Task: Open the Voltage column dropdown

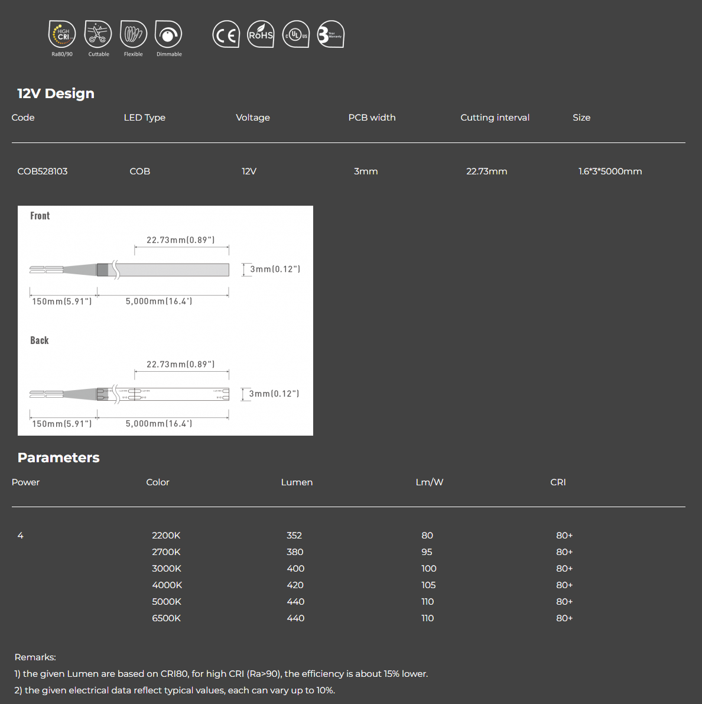Action: pyautogui.click(x=253, y=118)
